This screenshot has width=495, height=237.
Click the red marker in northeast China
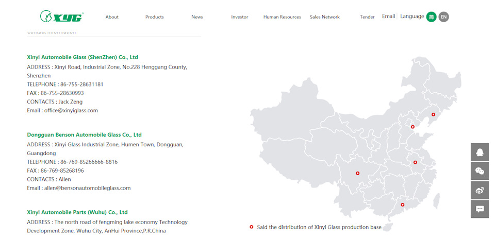coord(434,114)
